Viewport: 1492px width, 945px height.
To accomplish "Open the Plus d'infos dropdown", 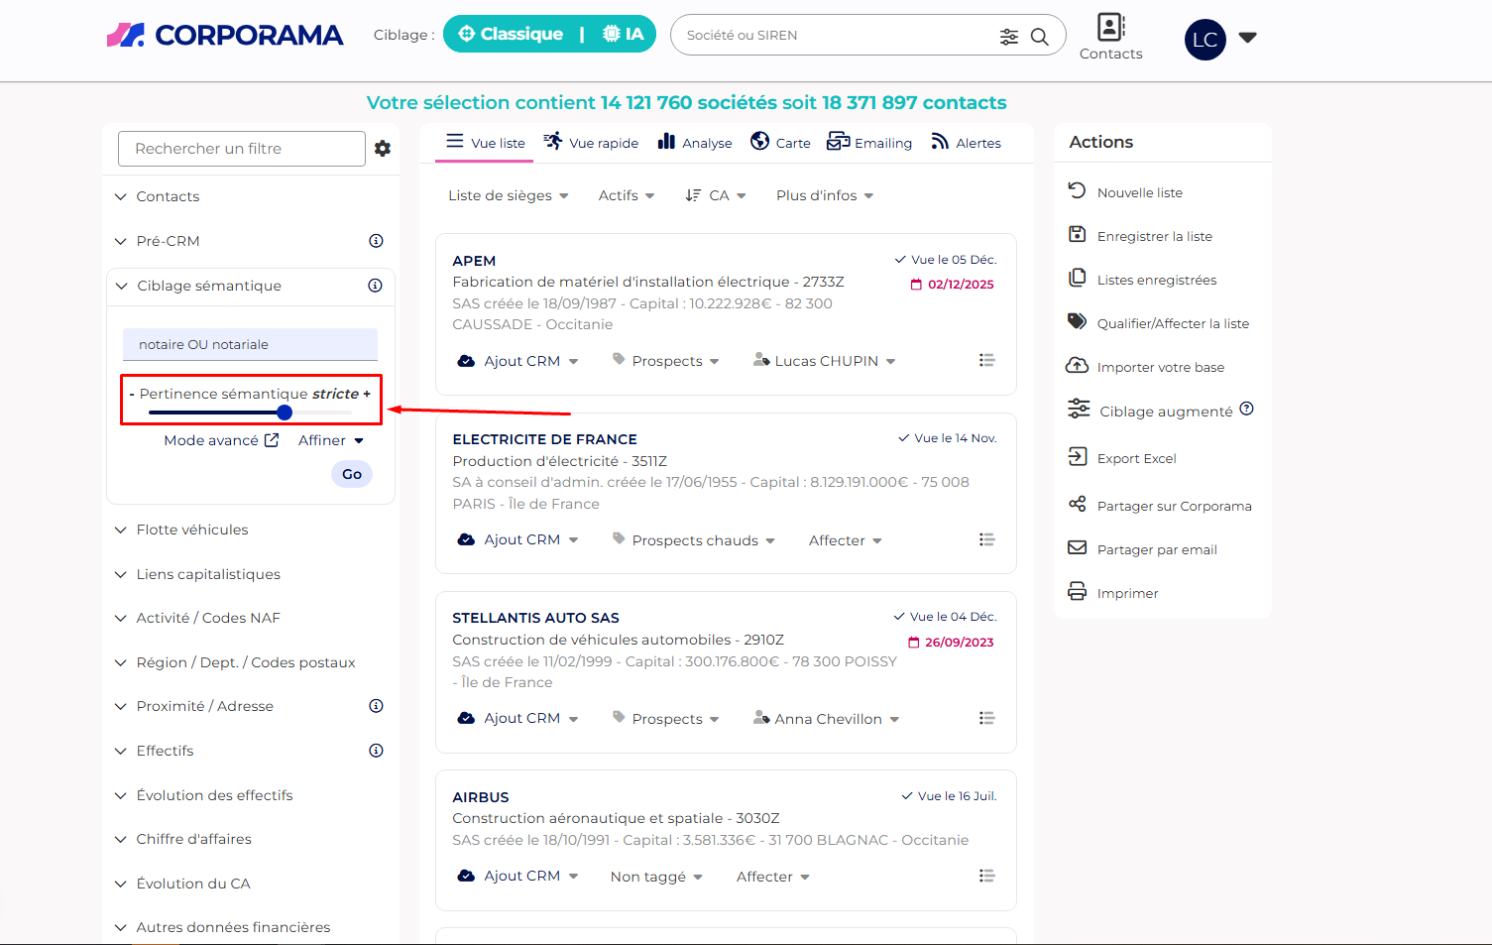I will [825, 195].
